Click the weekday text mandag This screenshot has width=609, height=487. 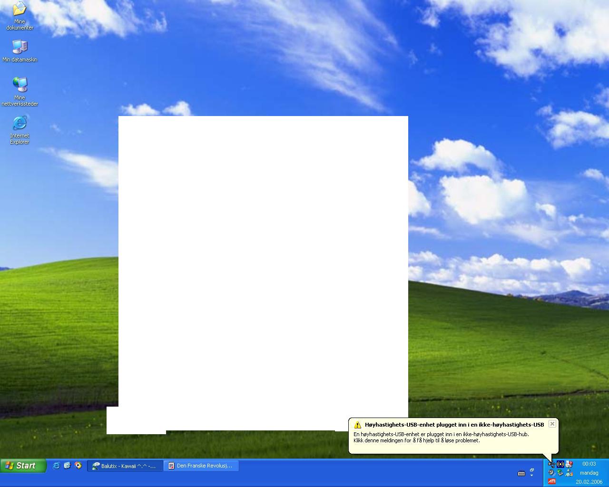click(x=589, y=473)
